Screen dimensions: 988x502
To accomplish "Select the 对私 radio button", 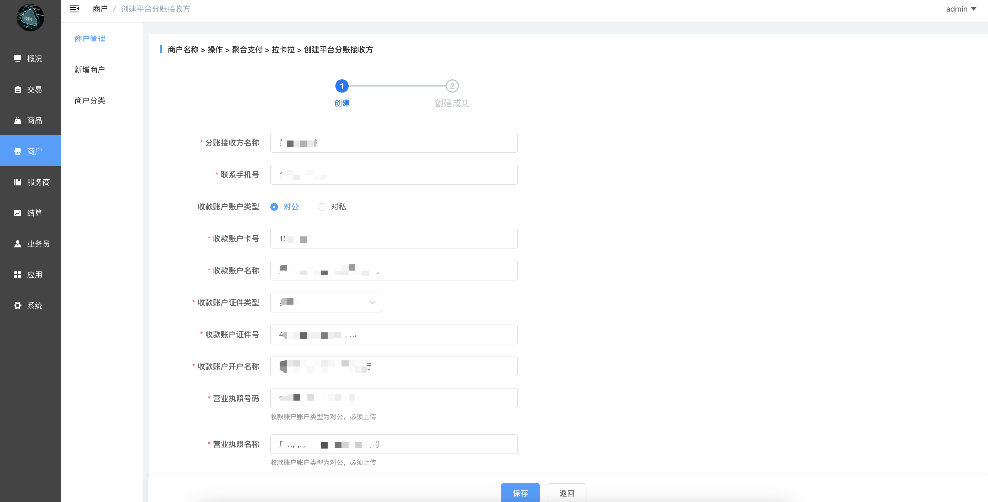I will pyautogui.click(x=321, y=207).
